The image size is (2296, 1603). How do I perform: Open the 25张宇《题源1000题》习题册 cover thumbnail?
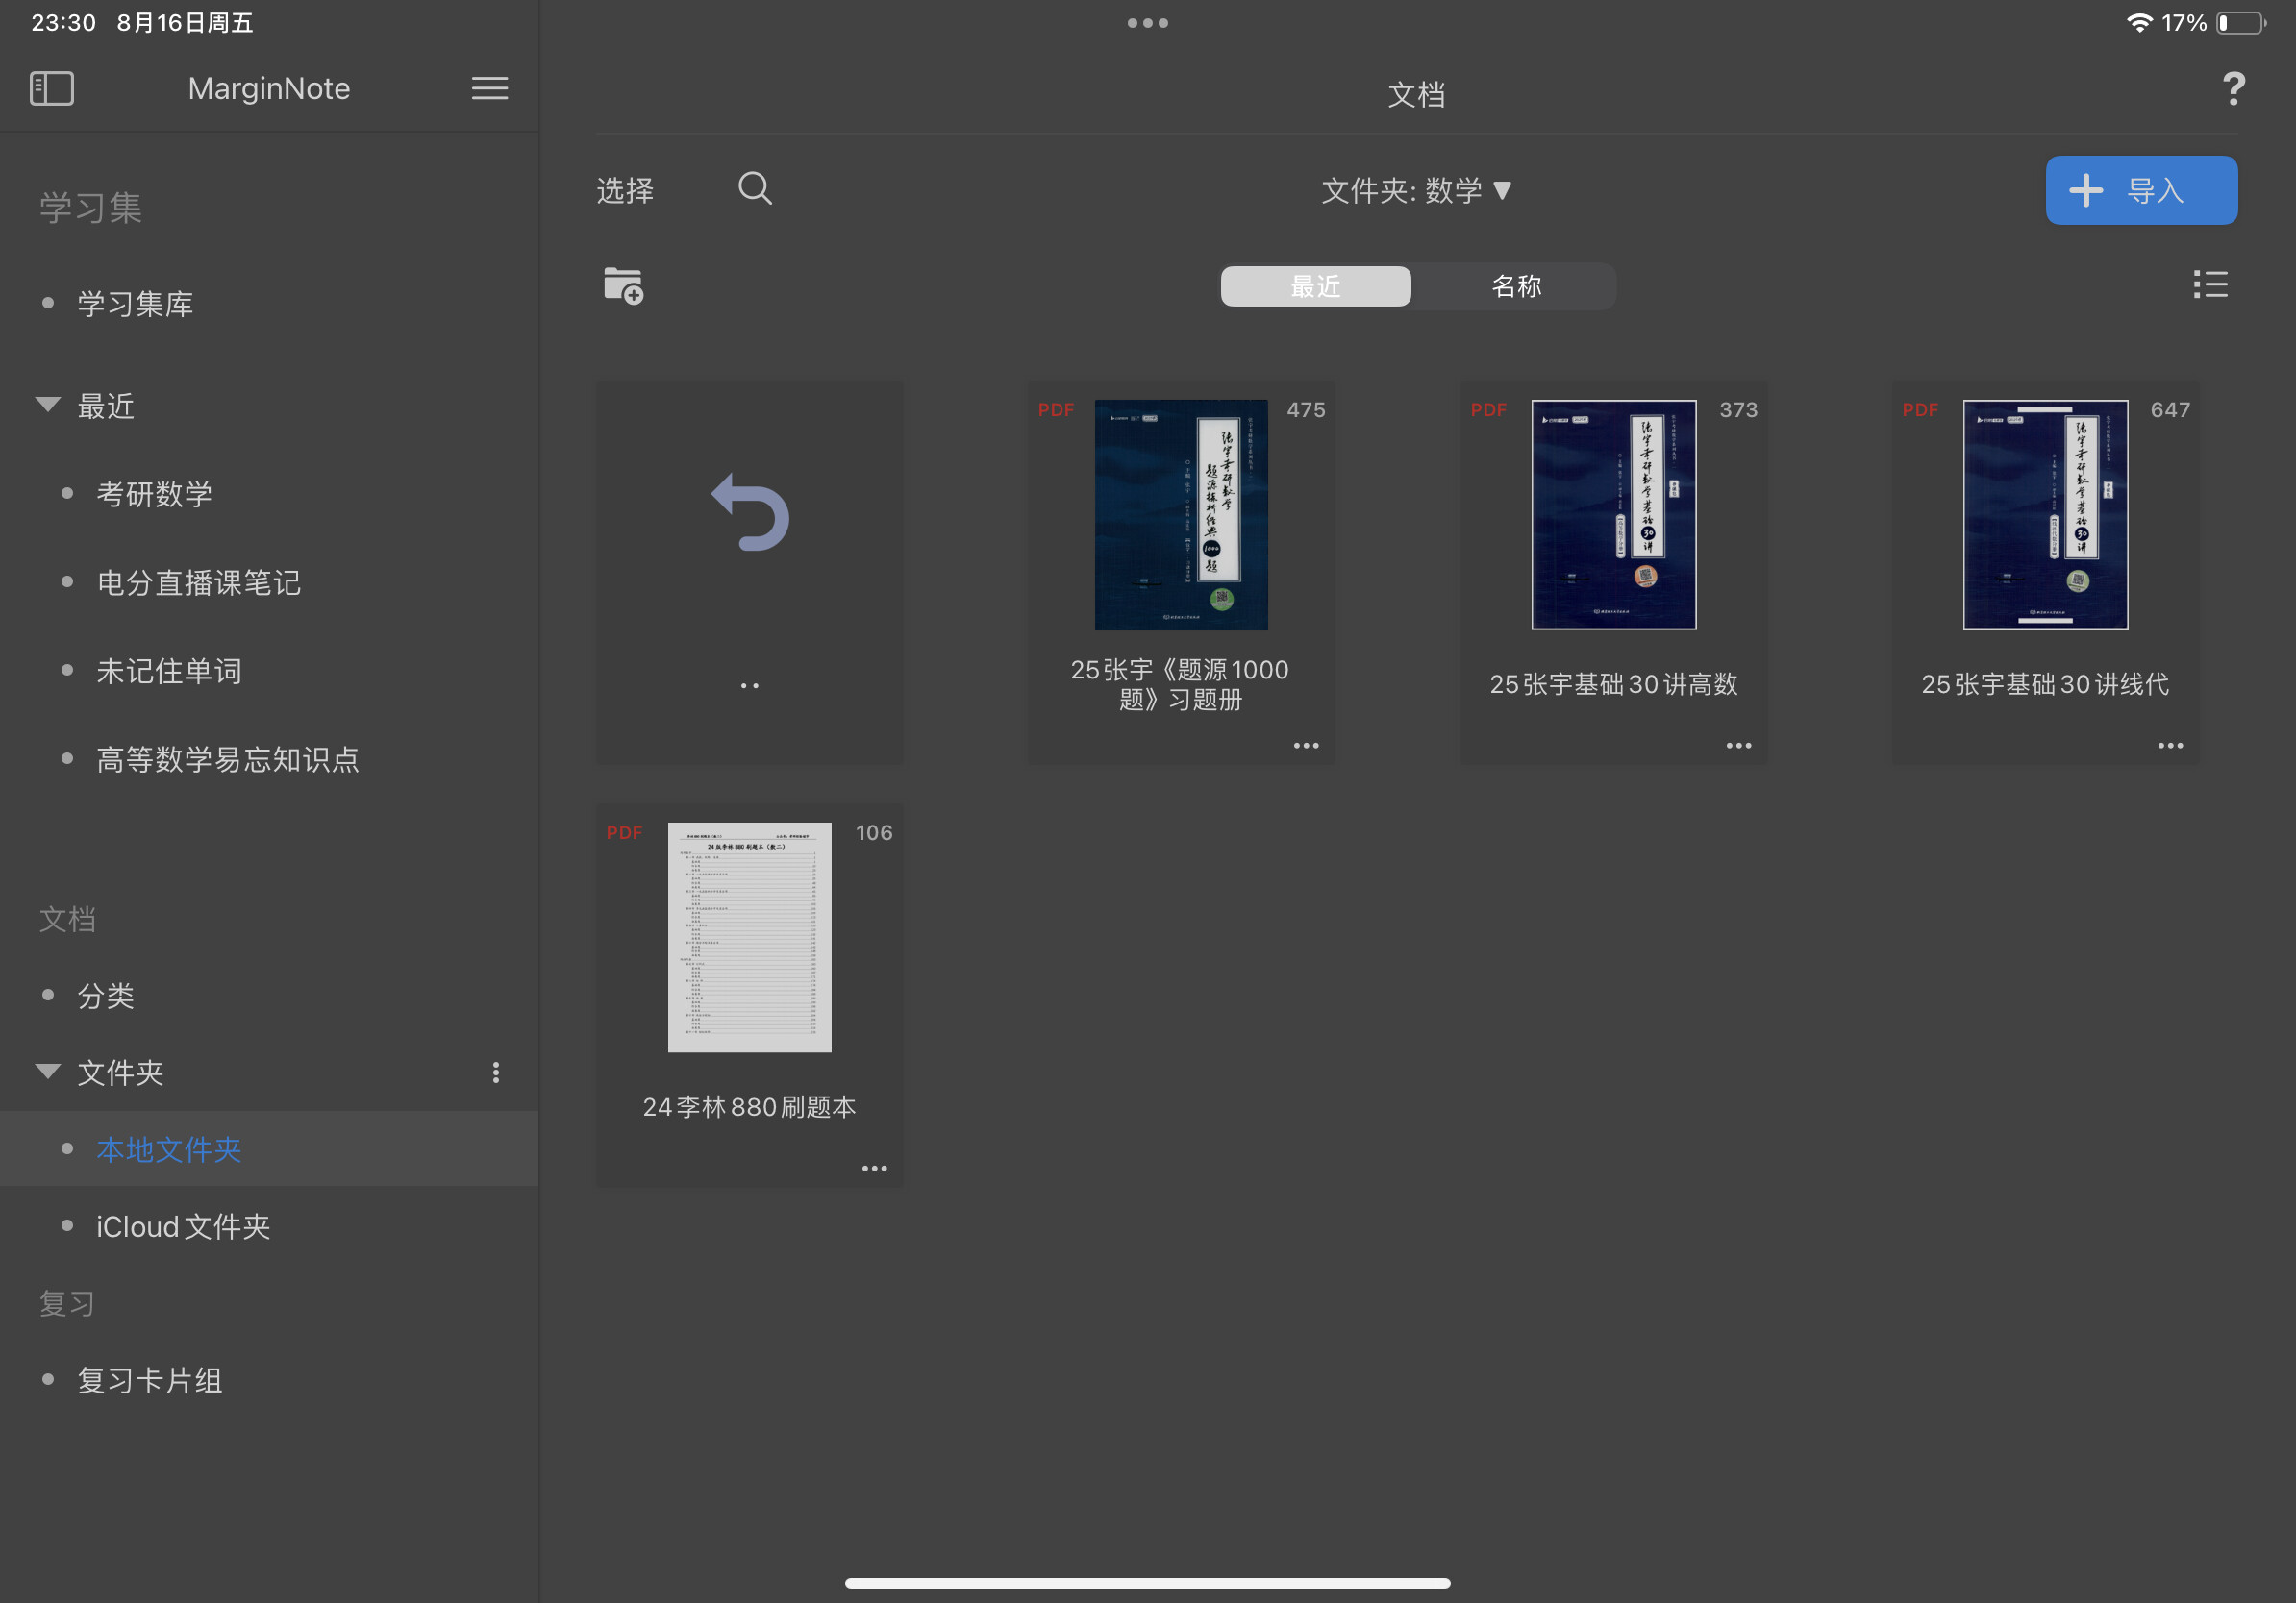1181,515
